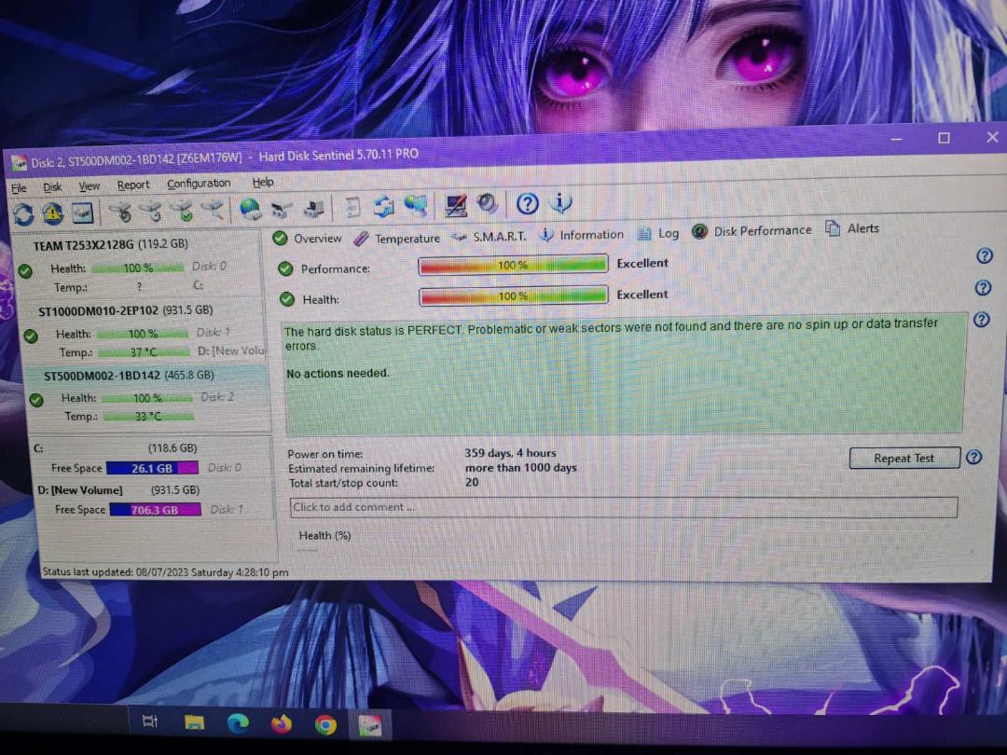Open the Configuration menu

199,184
